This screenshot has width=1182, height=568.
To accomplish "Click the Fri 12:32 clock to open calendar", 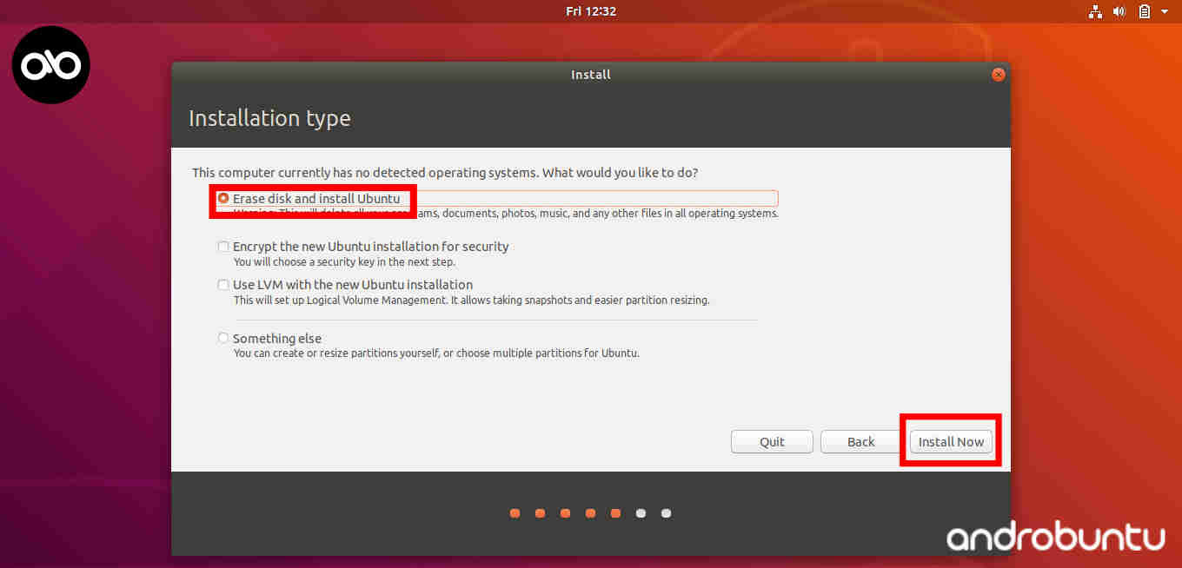I will pyautogui.click(x=591, y=11).
